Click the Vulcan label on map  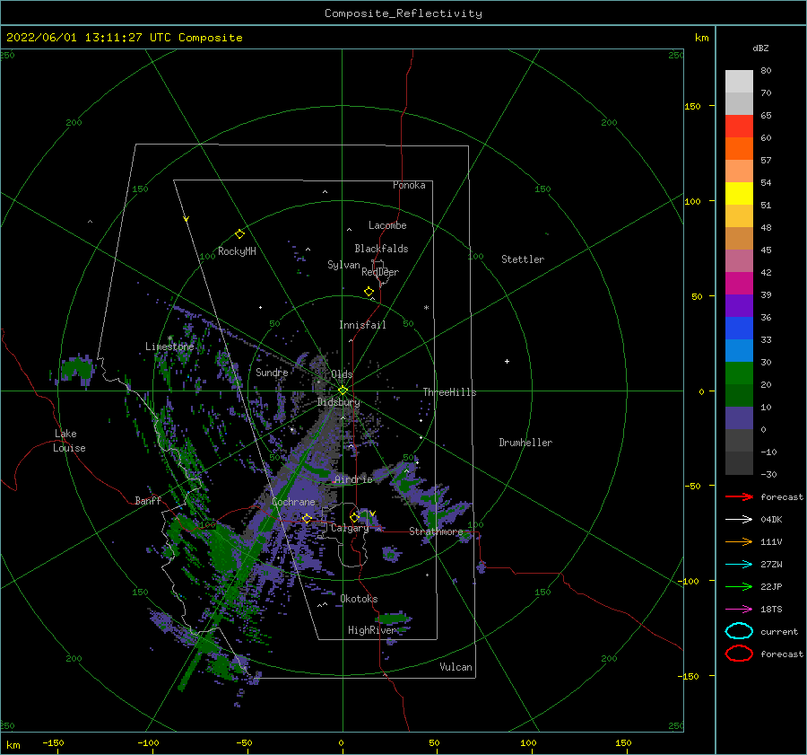pos(456,667)
